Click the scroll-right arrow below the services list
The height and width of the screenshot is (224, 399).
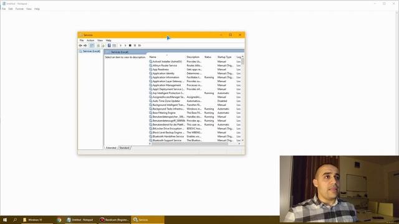tap(239, 144)
